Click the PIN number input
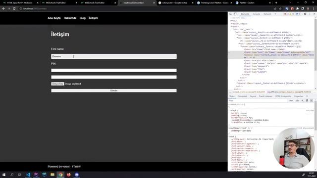The image size is (317, 178). click(114, 70)
